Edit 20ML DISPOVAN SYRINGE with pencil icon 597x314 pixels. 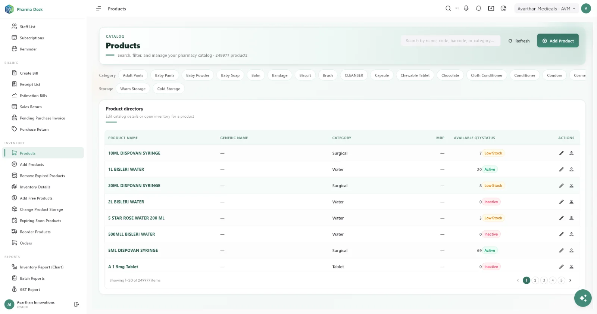(561, 186)
